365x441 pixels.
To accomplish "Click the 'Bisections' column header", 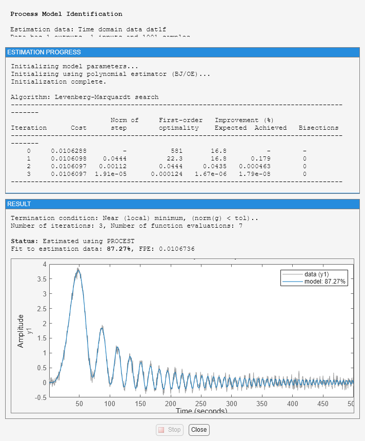I will click(318, 128).
